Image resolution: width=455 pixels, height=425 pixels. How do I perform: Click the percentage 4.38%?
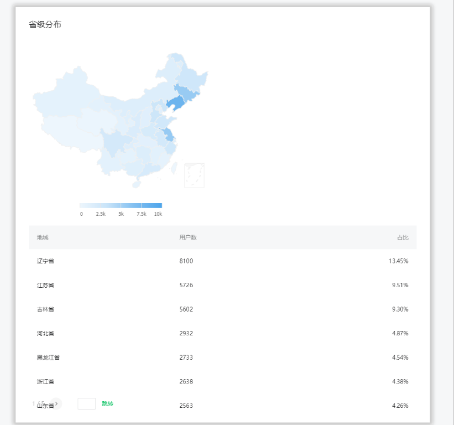click(x=400, y=381)
